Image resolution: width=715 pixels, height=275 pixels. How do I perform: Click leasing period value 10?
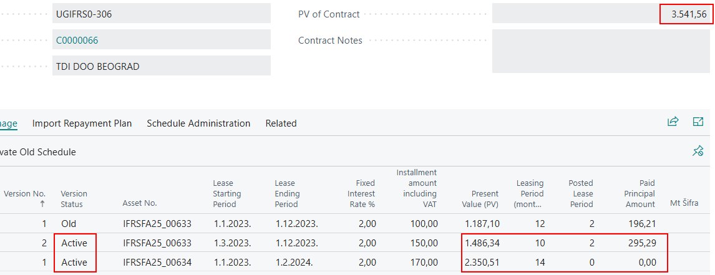pos(540,243)
